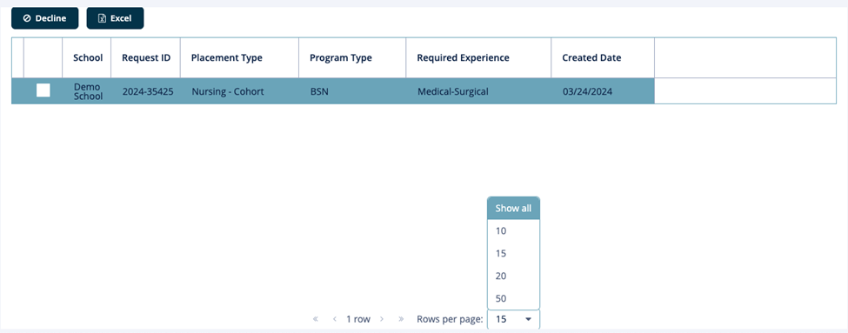Sort by the Request ID column header
Screen dimensions: 848x333
point(146,58)
